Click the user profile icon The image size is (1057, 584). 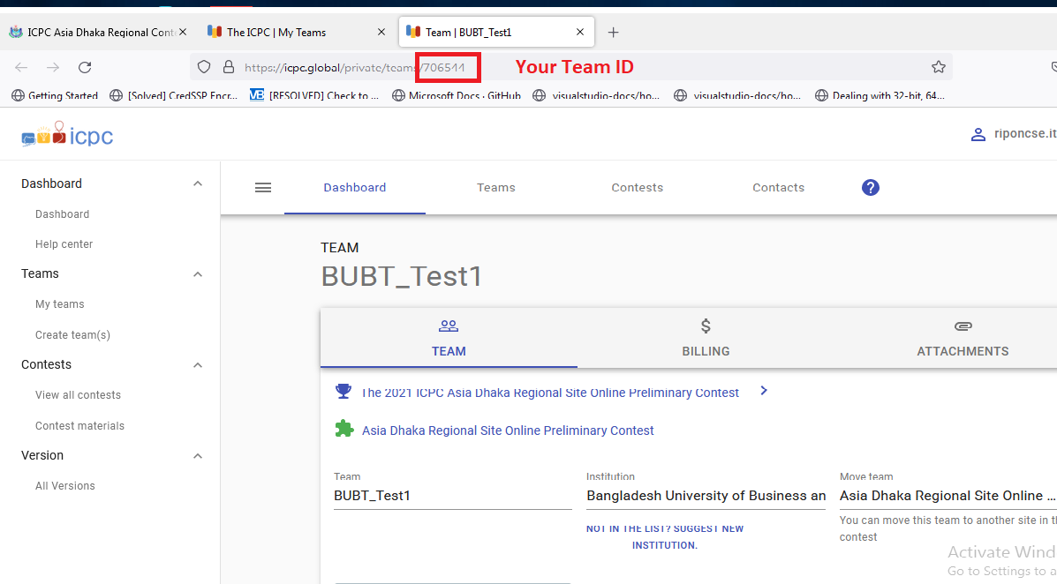coord(978,135)
